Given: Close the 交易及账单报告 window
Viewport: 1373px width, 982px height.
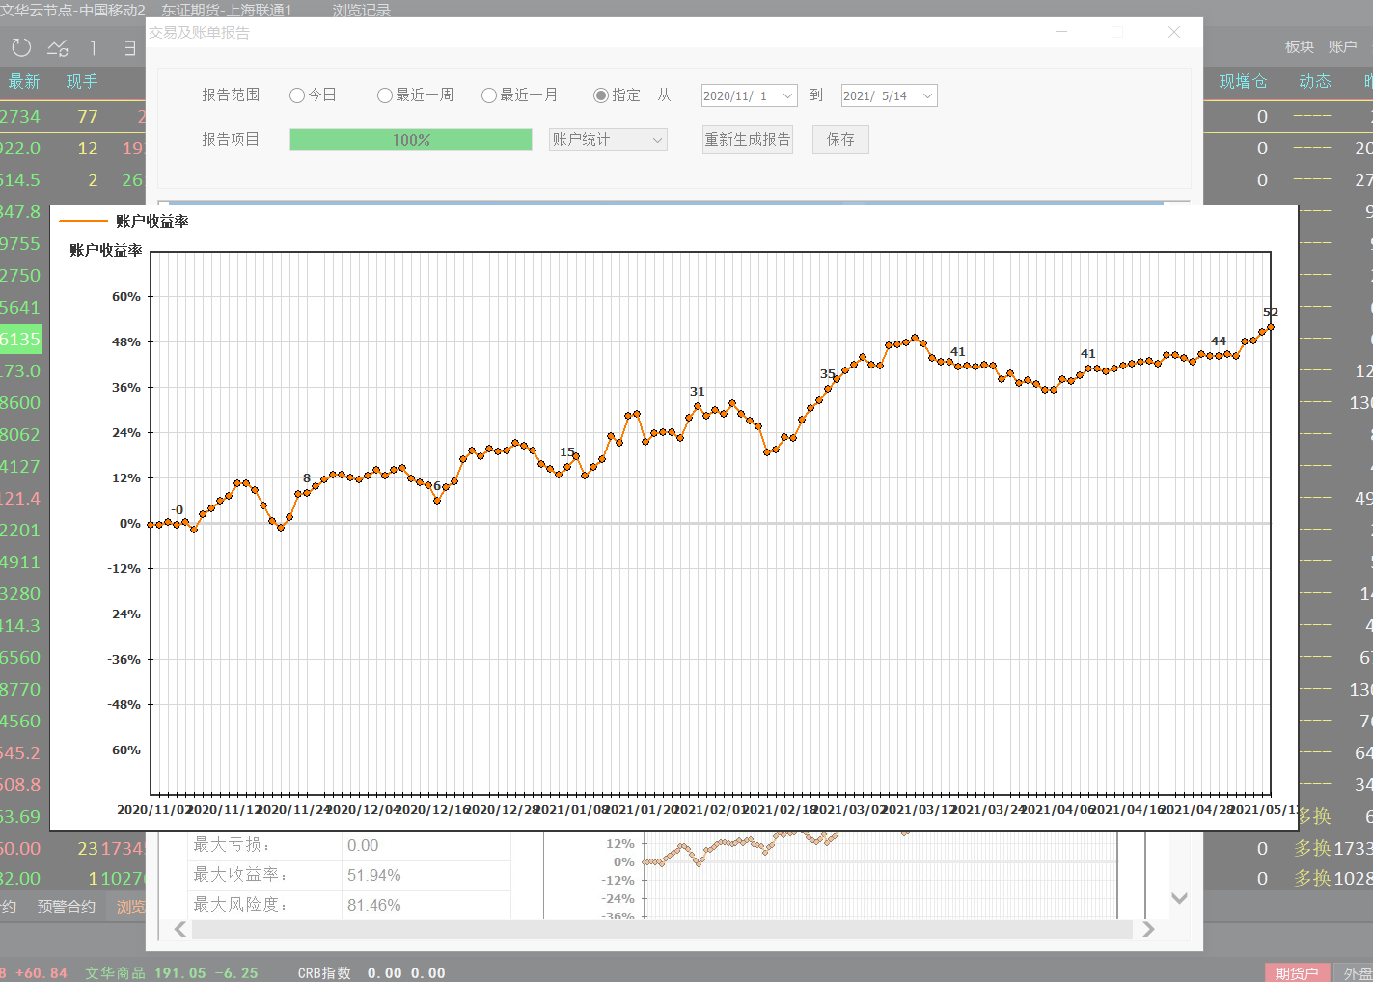Looking at the screenshot, I should point(1173,32).
